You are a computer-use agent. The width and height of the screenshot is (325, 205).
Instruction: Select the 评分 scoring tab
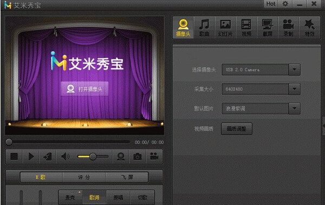84,177
